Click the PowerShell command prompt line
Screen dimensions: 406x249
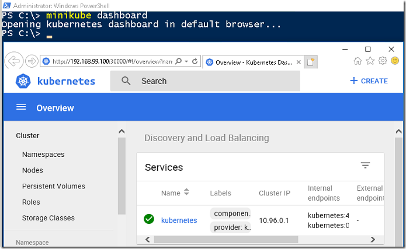click(x=27, y=34)
